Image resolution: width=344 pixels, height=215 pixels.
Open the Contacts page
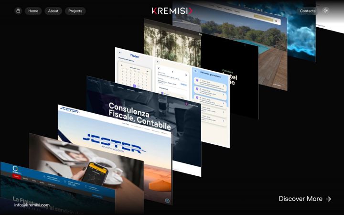(308, 11)
